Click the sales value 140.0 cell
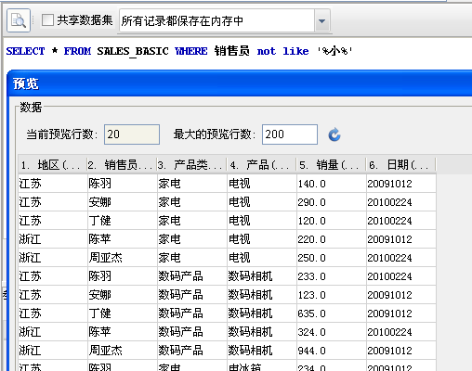472x371 pixels. tap(332, 184)
